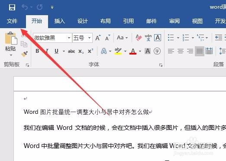The height and width of the screenshot is (161, 226).
Task: Expand the highlight color dropdown arrow
Action: [125, 51]
